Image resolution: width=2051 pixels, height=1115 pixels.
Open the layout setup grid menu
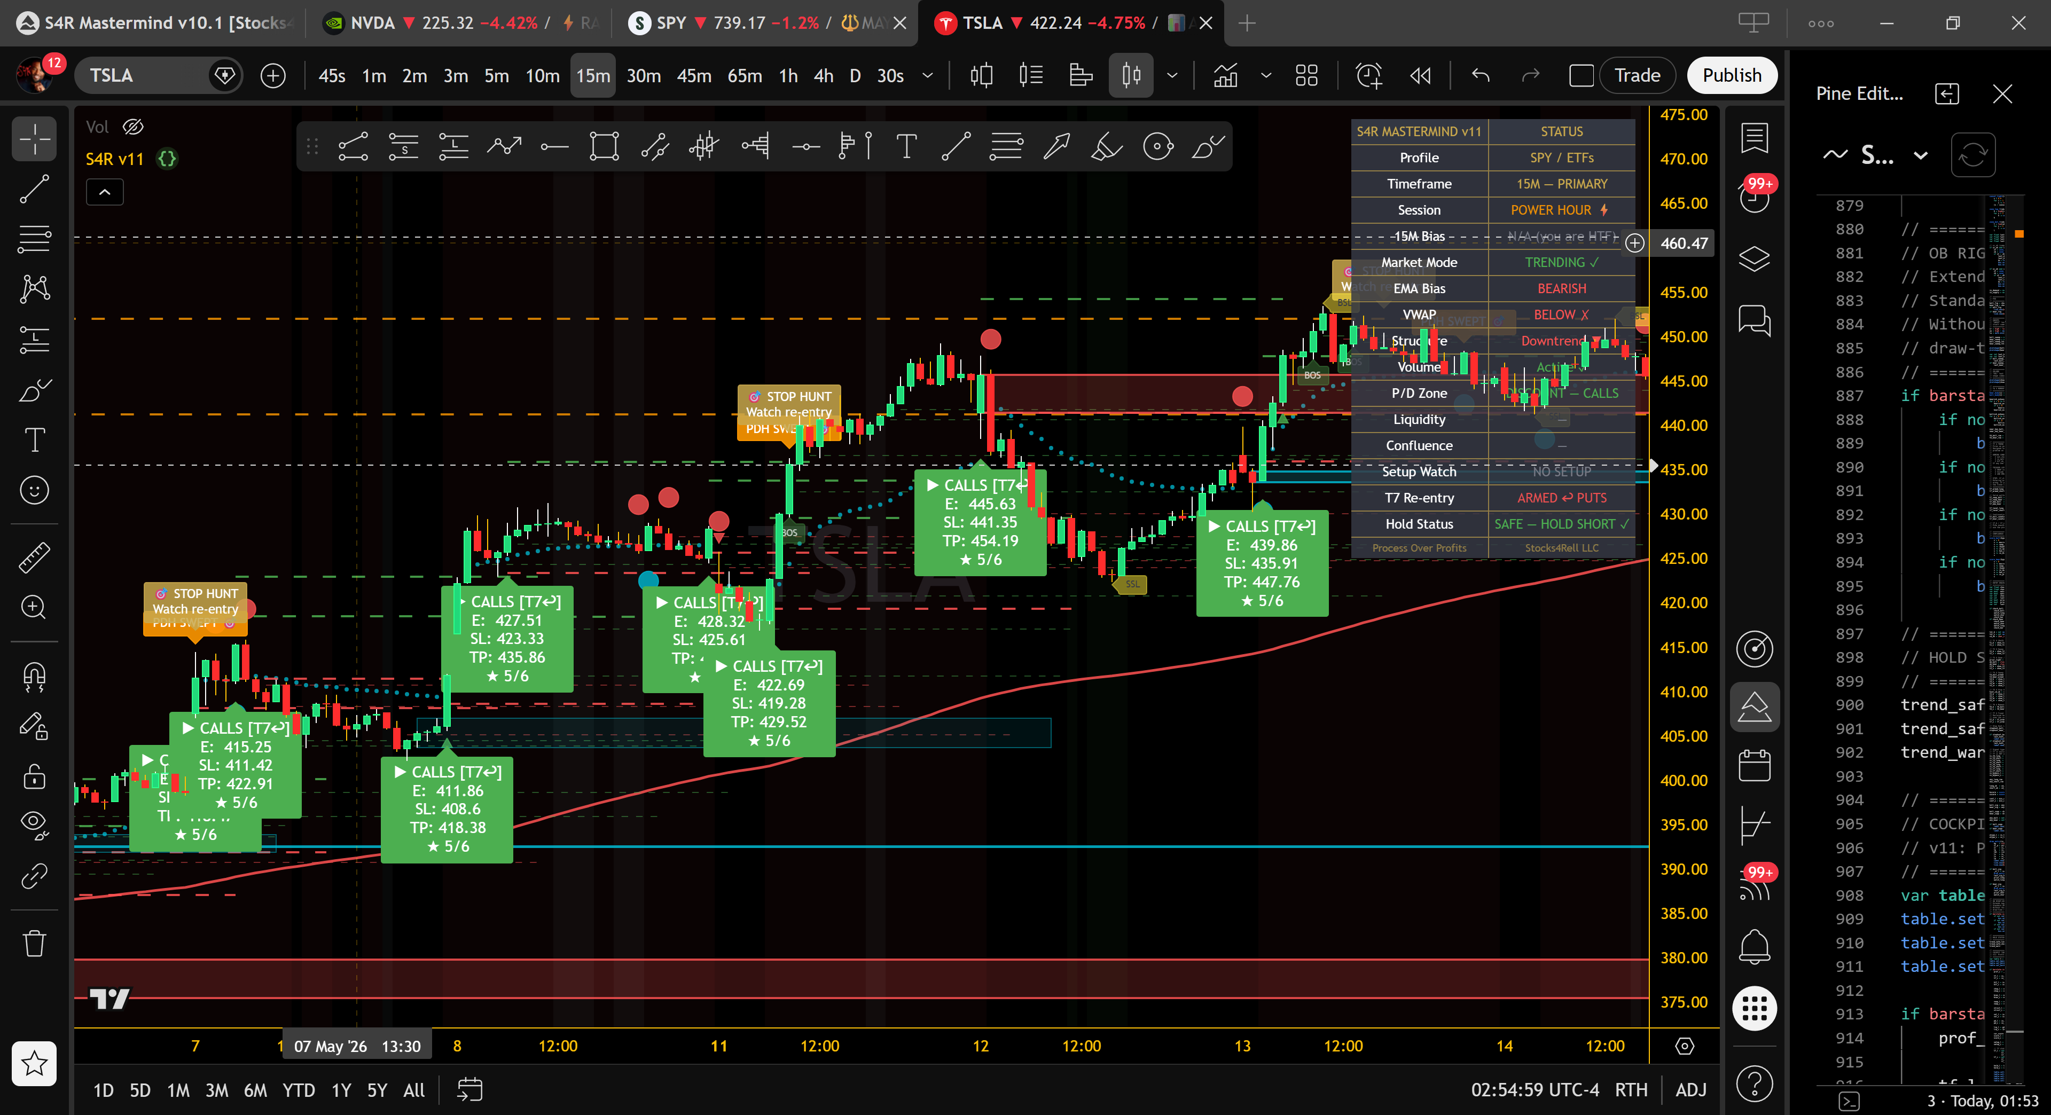click(1306, 76)
